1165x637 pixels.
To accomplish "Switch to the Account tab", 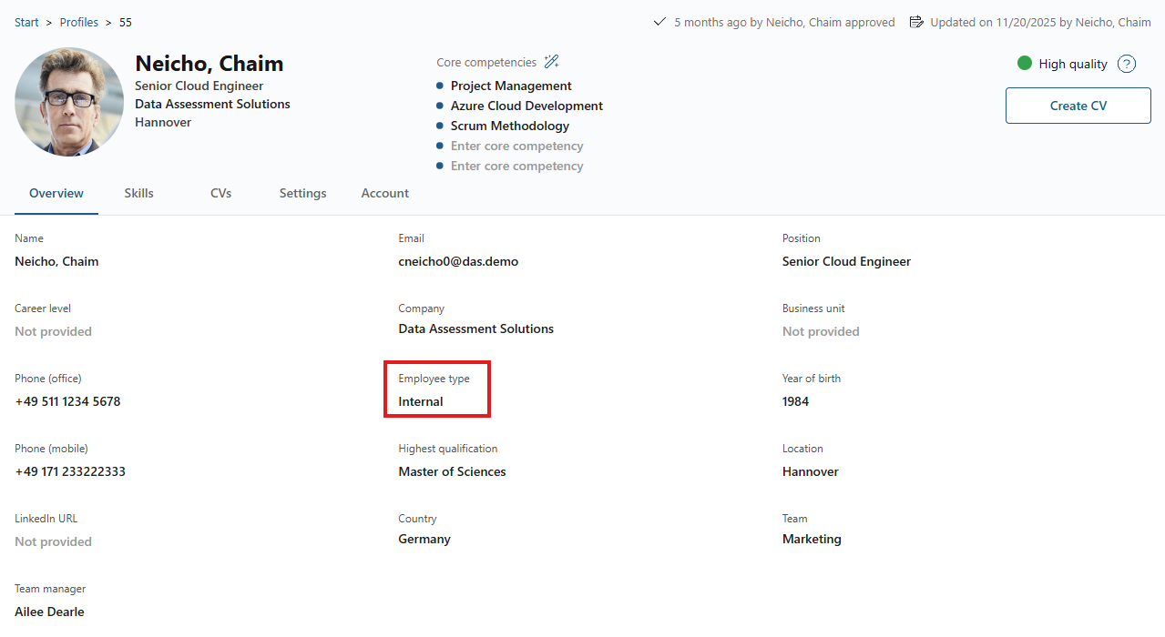I will click(x=385, y=193).
